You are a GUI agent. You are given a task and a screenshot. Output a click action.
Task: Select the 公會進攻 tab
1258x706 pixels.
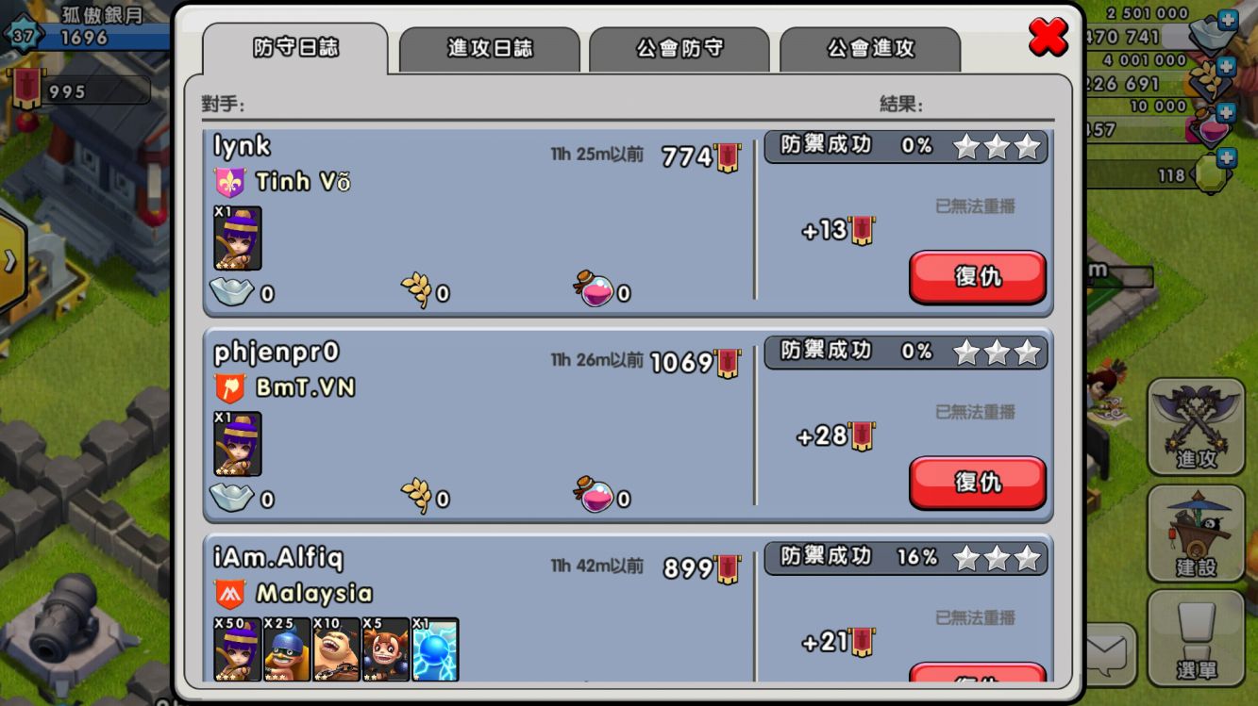pyautogui.click(x=870, y=49)
